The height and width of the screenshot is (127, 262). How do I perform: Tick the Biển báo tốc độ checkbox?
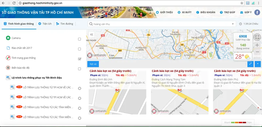point(79,69)
